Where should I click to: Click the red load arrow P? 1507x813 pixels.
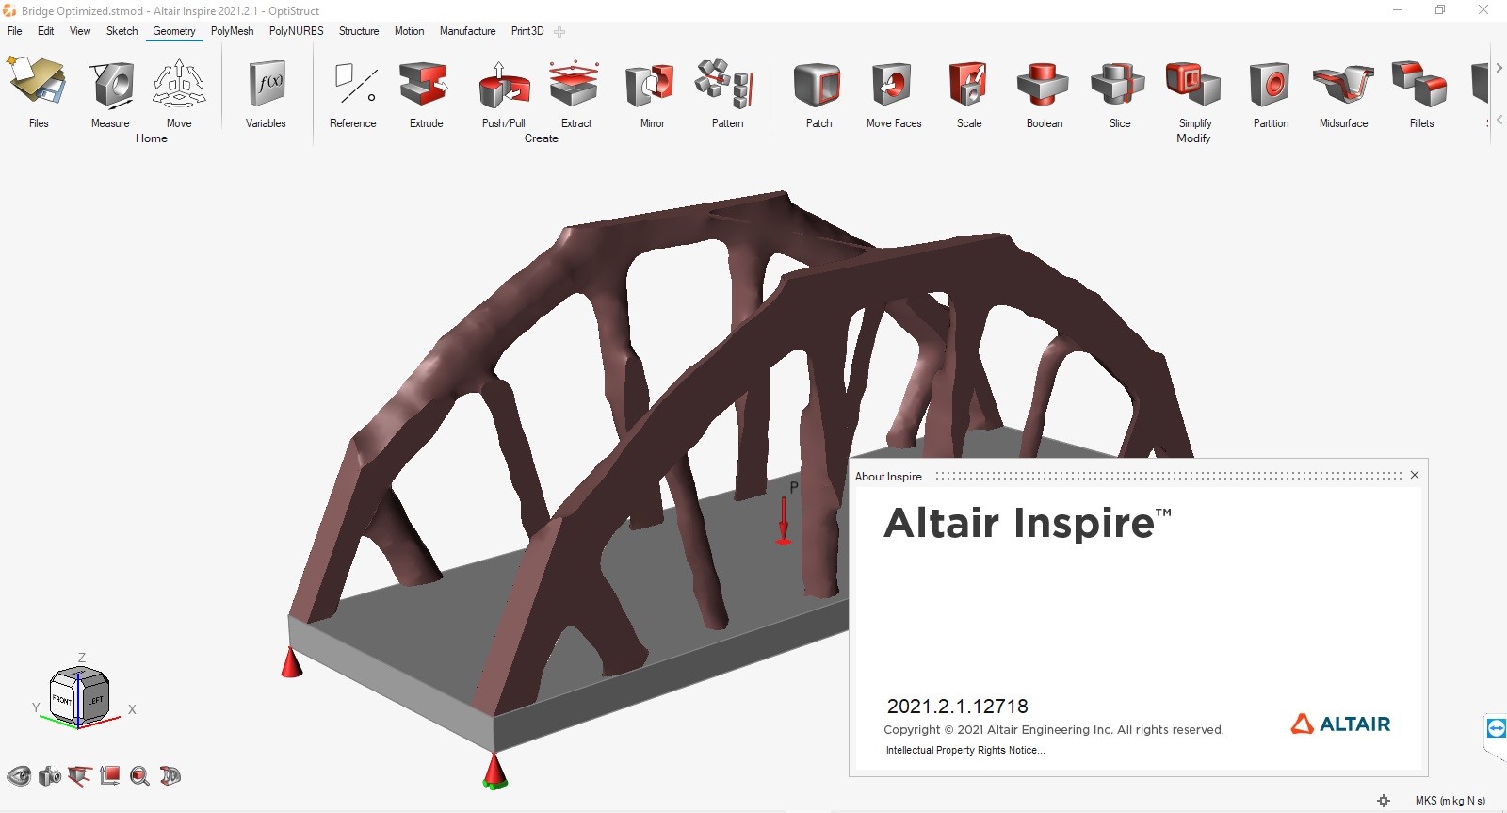[783, 521]
